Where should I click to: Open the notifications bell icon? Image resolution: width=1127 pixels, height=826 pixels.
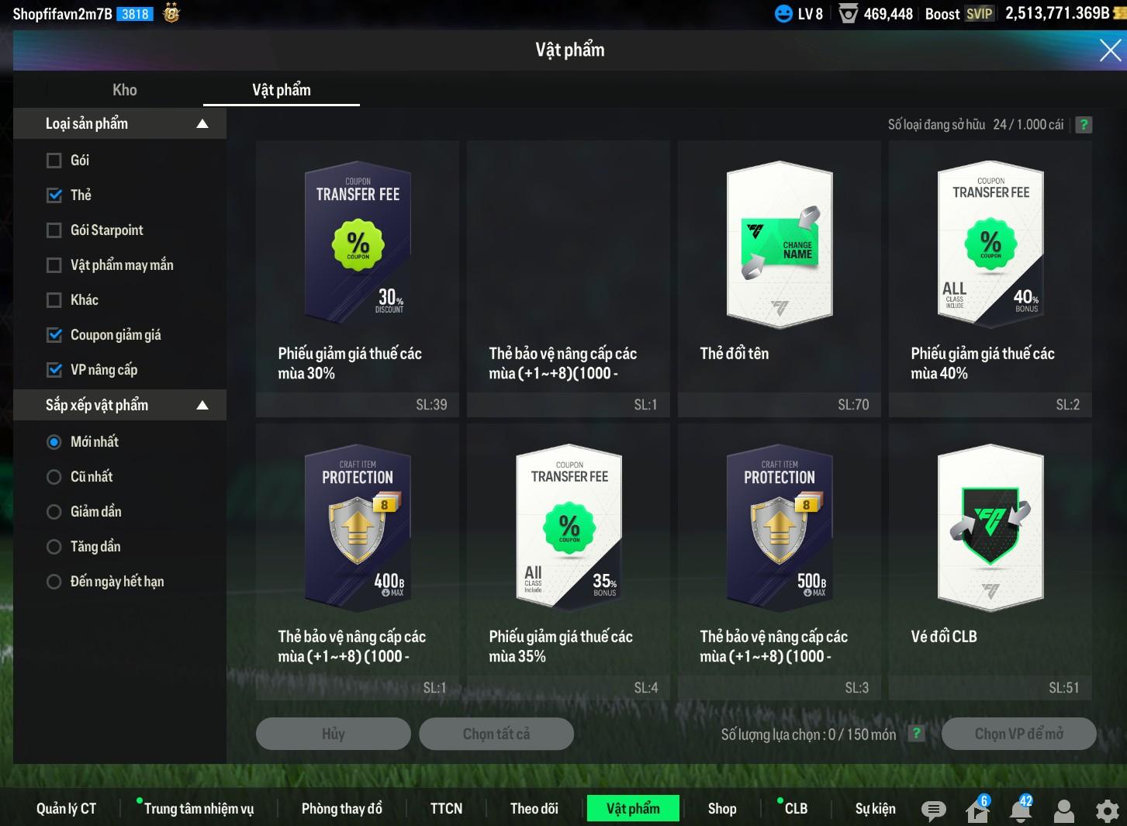[1021, 810]
